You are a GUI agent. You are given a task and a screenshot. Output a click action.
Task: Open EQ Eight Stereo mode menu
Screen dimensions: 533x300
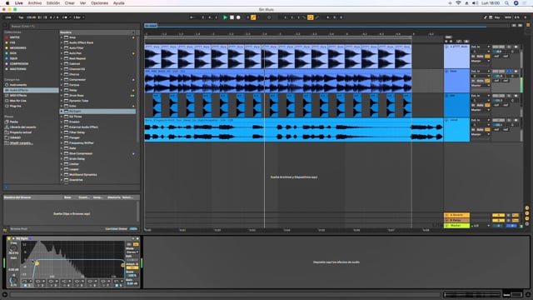[132, 252]
